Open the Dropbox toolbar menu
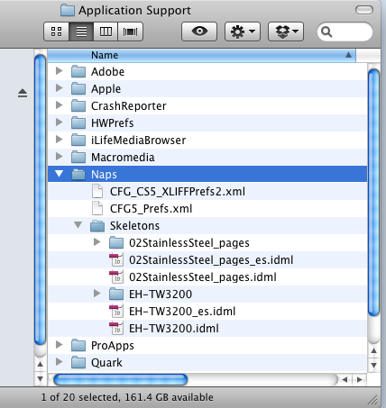Viewport: 386px width, 408px height. click(286, 32)
